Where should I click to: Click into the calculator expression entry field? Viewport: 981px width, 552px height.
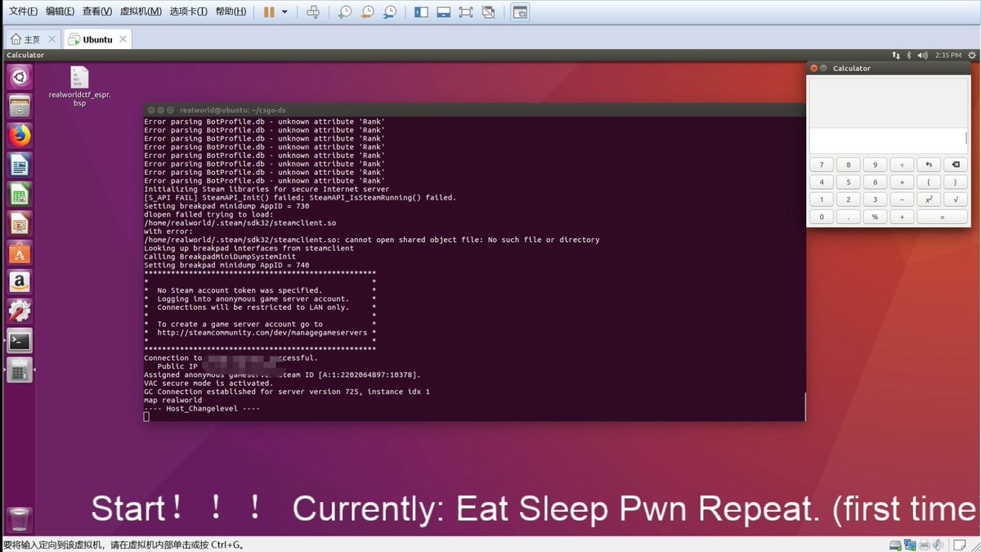click(889, 141)
